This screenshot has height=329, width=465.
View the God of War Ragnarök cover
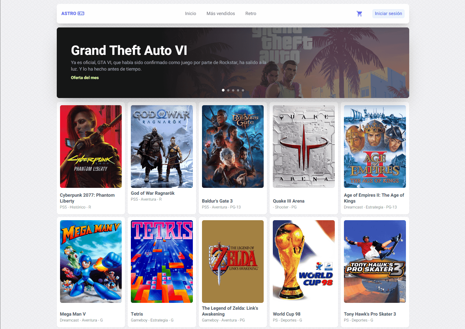[x=162, y=146]
